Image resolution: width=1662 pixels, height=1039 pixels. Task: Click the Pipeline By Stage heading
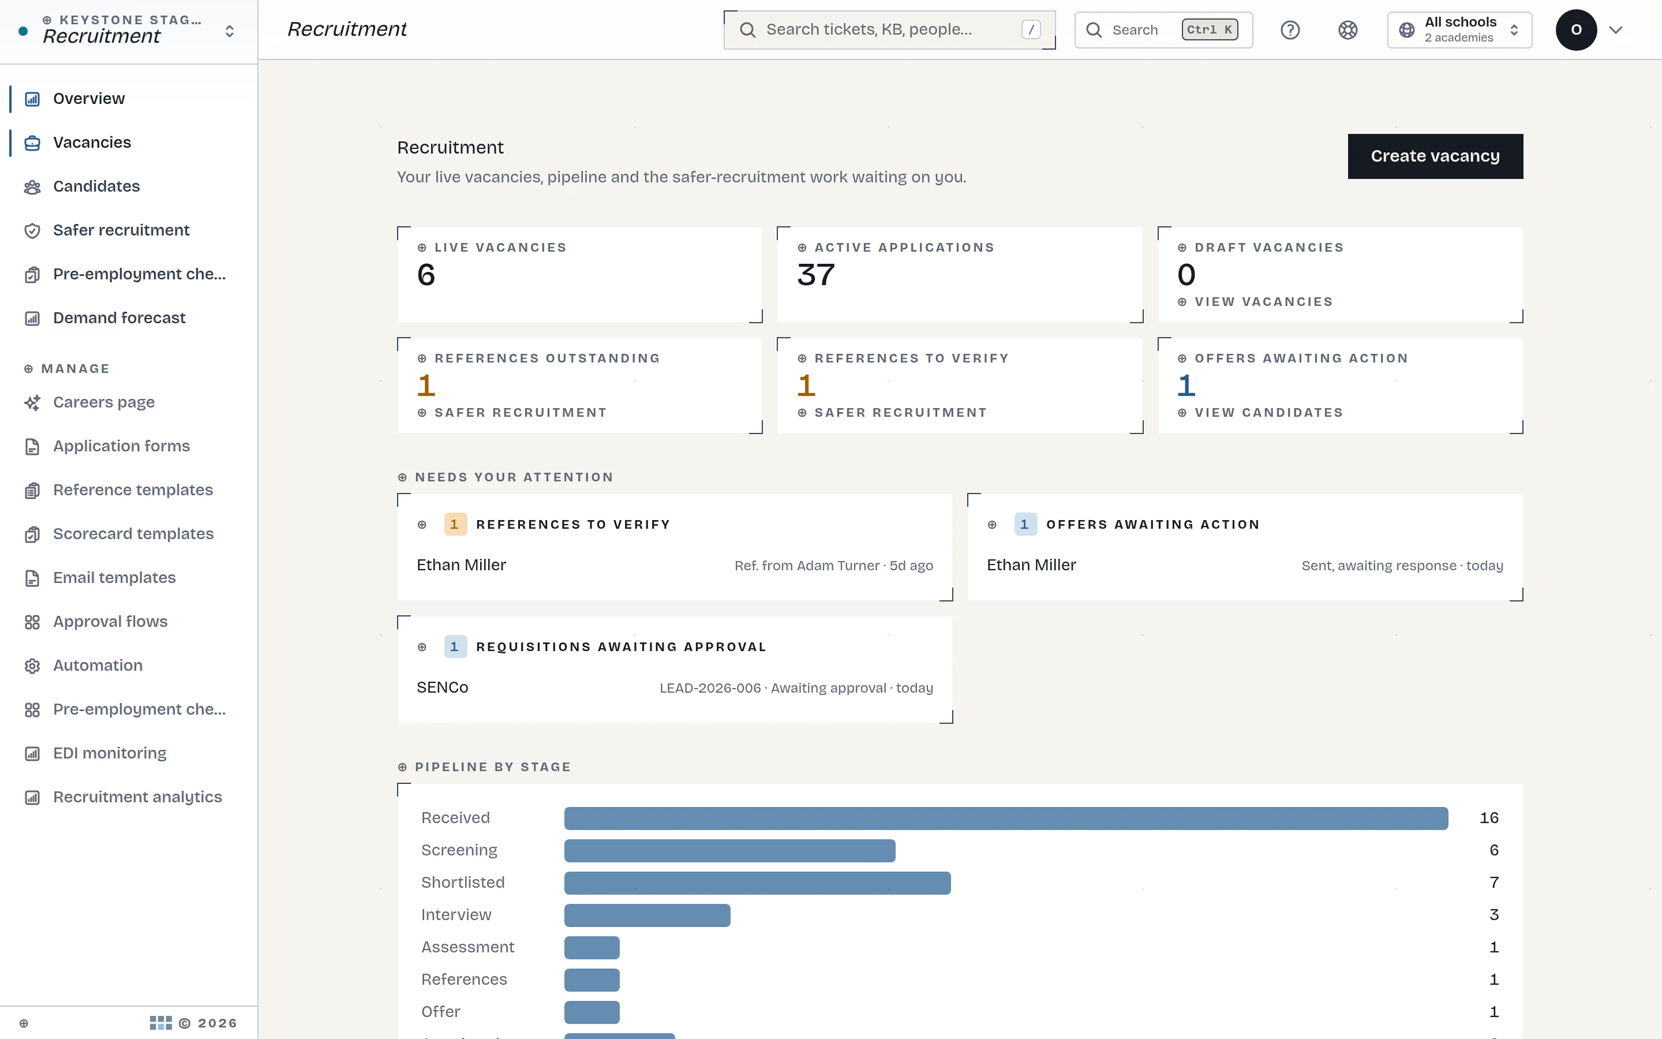click(492, 768)
